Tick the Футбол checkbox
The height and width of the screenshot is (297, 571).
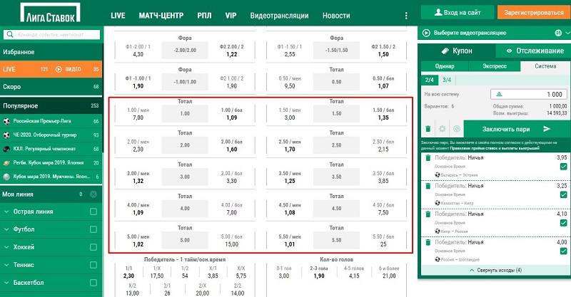tap(93, 229)
